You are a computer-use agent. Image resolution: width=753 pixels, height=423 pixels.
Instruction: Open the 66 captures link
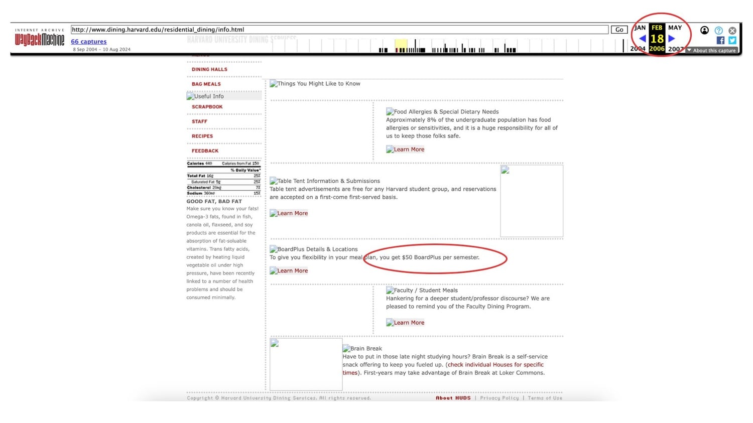coord(89,42)
